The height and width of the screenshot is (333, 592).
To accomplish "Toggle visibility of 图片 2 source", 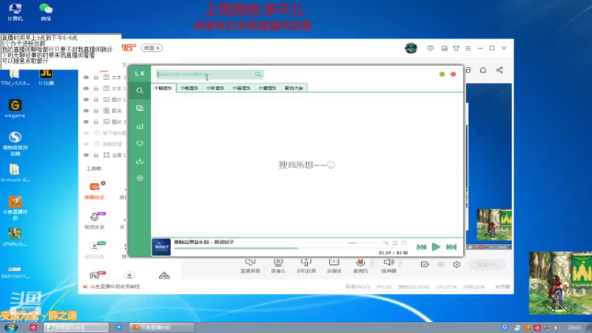I will [x=86, y=122].
